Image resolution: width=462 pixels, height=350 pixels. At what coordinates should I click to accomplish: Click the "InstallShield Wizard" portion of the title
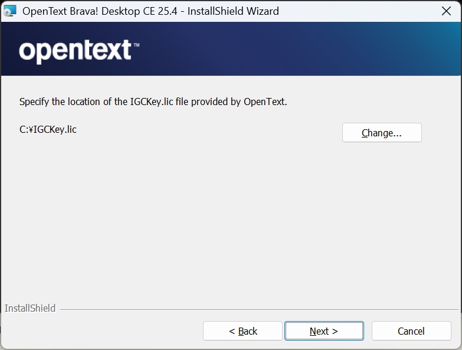[x=233, y=11]
